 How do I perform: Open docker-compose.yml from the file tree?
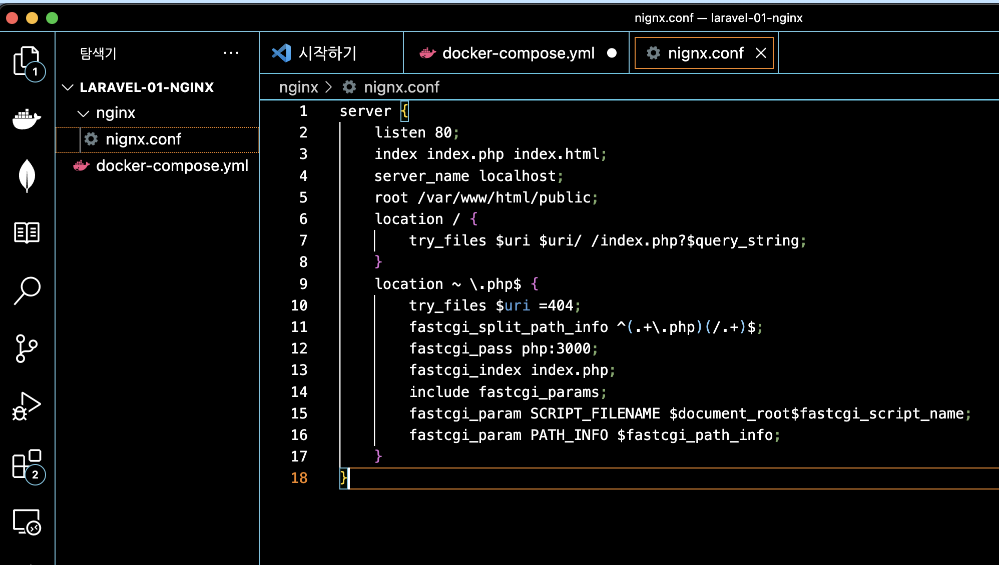[x=158, y=165]
